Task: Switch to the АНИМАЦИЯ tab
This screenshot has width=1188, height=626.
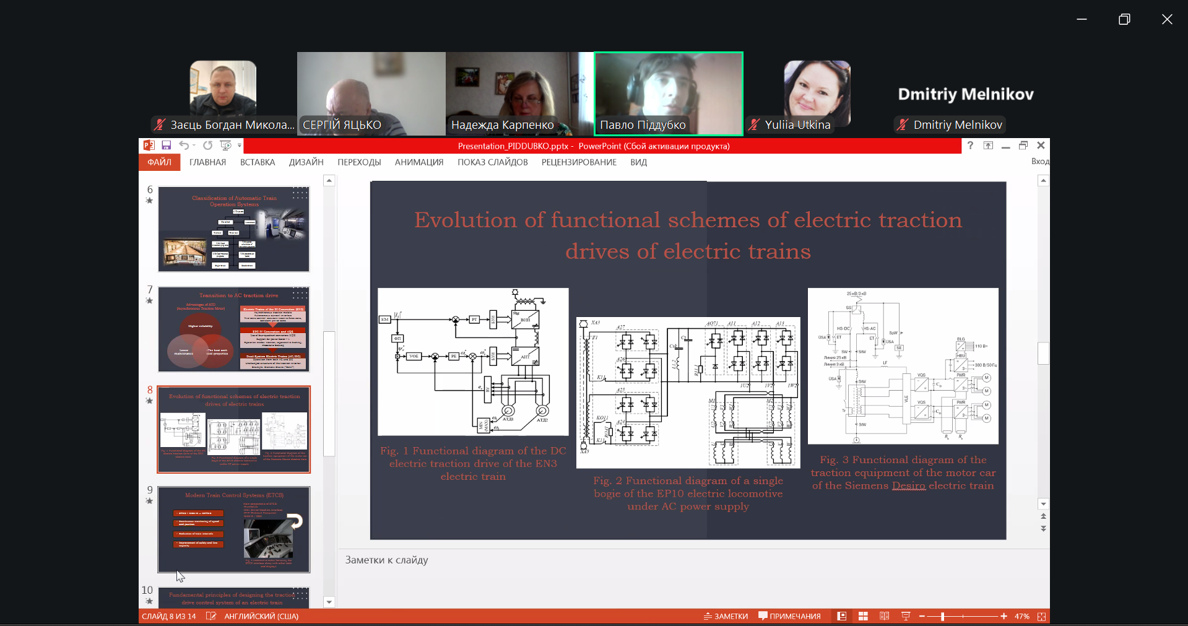Action: pyautogui.click(x=419, y=162)
